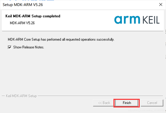Click the 'Setup MDK-ARM V5.26' title bar
166x113 pixels.
pyautogui.click(x=23, y=5)
